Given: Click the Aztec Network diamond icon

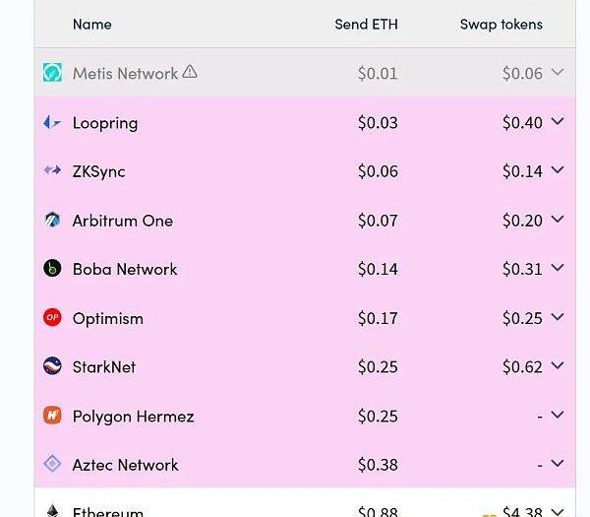Looking at the screenshot, I should click(52, 464).
